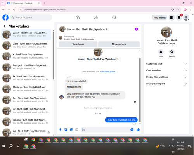Click into the Search Facebook field

[31, 17]
